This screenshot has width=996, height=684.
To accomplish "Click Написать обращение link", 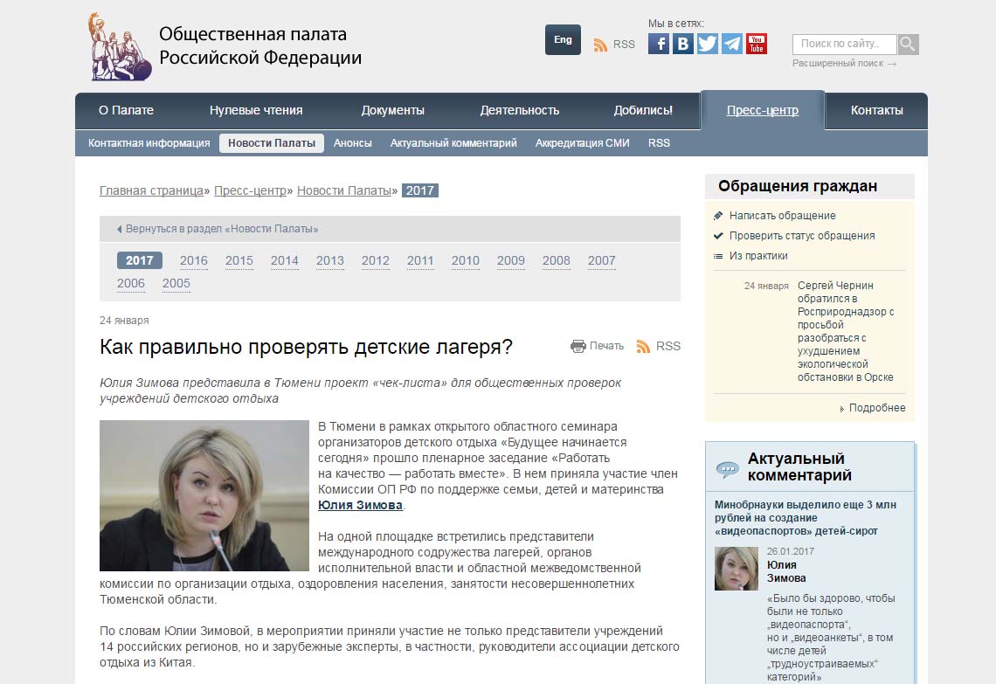I will [783, 216].
